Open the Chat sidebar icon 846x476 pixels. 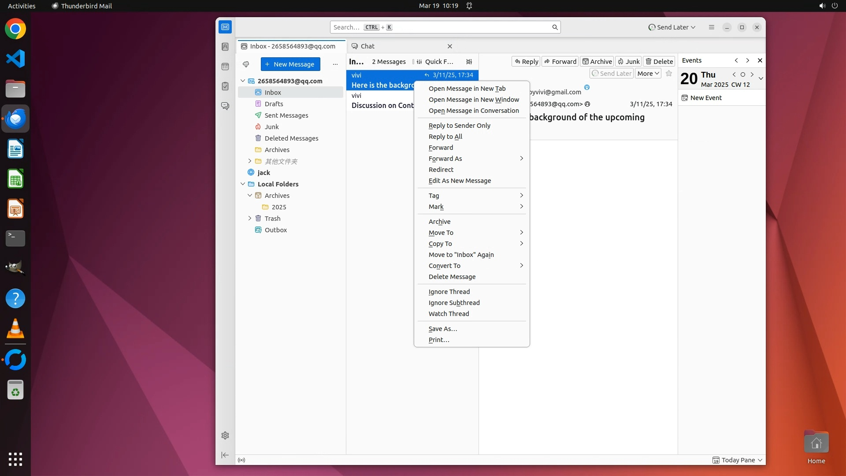[x=225, y=106]
